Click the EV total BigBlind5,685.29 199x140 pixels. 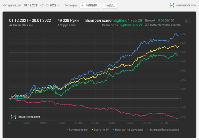[x=131, y=25]
